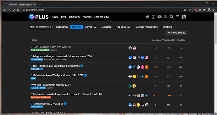Open the Empregos link in header
Image resolution: width=217 pixels, height=115 pixels.
point(74,17)
